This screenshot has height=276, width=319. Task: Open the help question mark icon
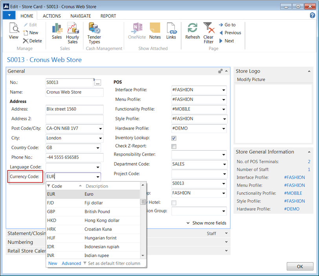click(313, 15)
